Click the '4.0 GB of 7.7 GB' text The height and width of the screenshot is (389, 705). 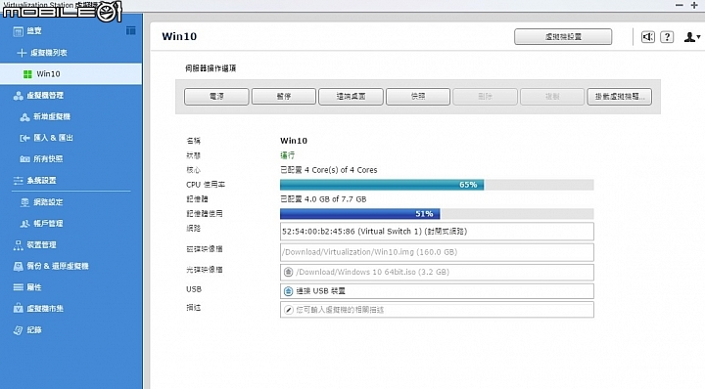pos(336,199)
